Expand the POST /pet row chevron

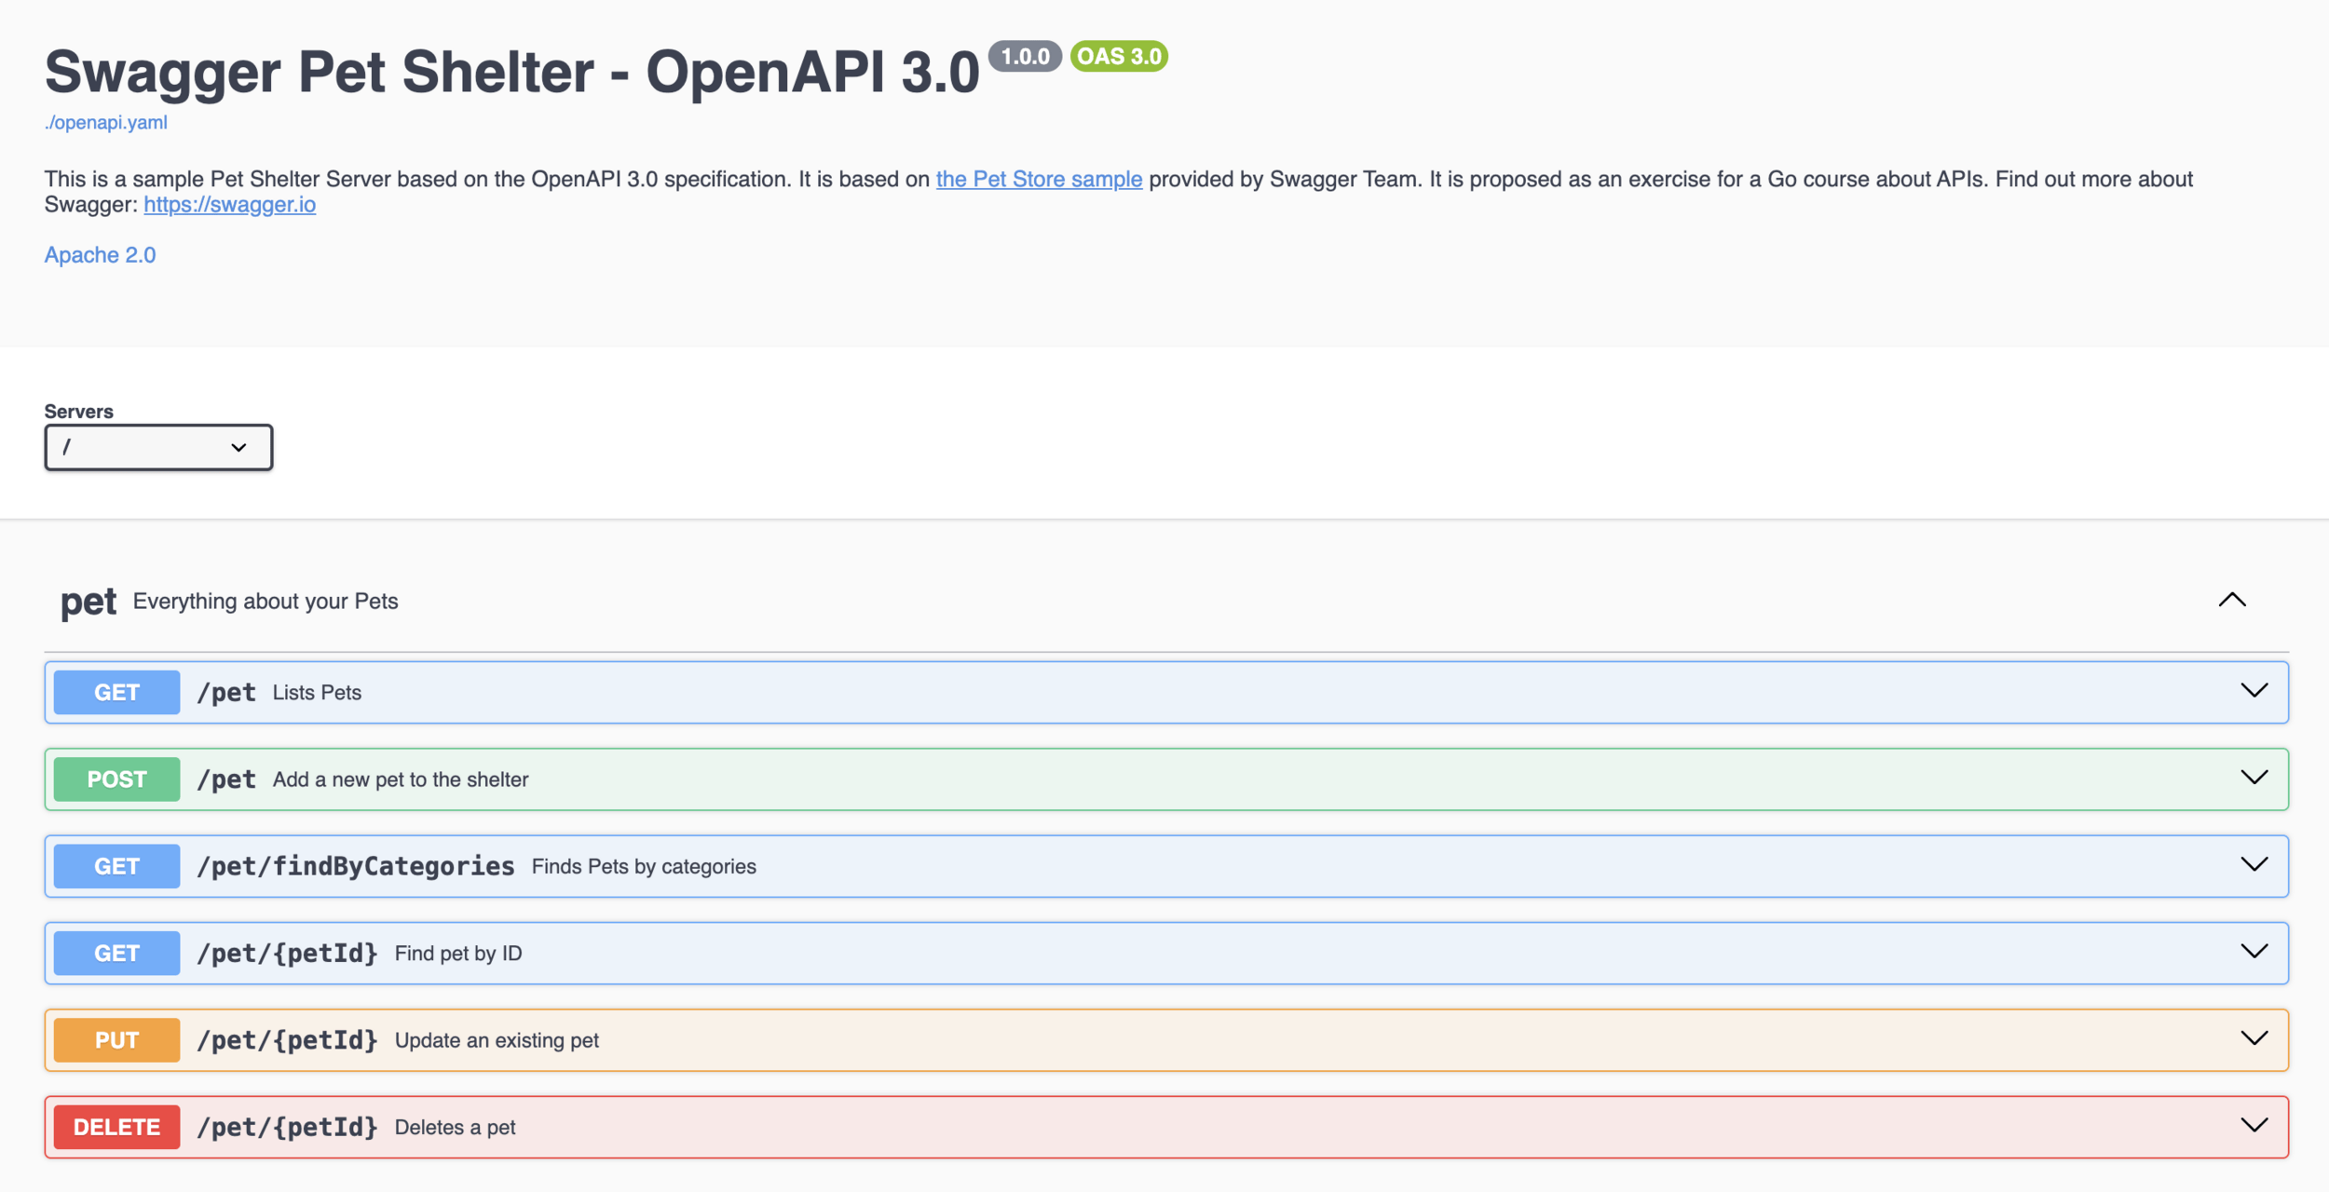pos(2254,778)
